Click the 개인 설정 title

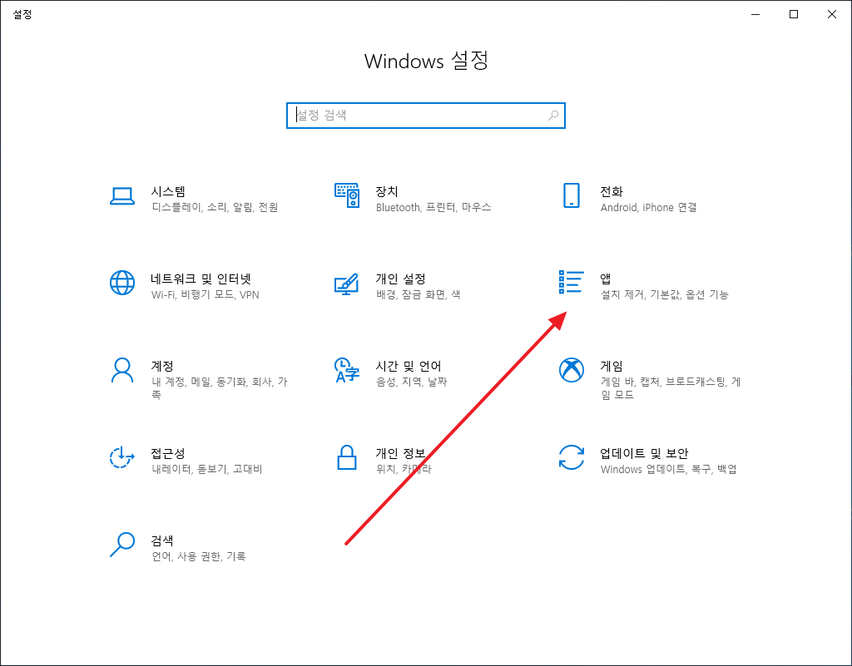pos(400,279)
